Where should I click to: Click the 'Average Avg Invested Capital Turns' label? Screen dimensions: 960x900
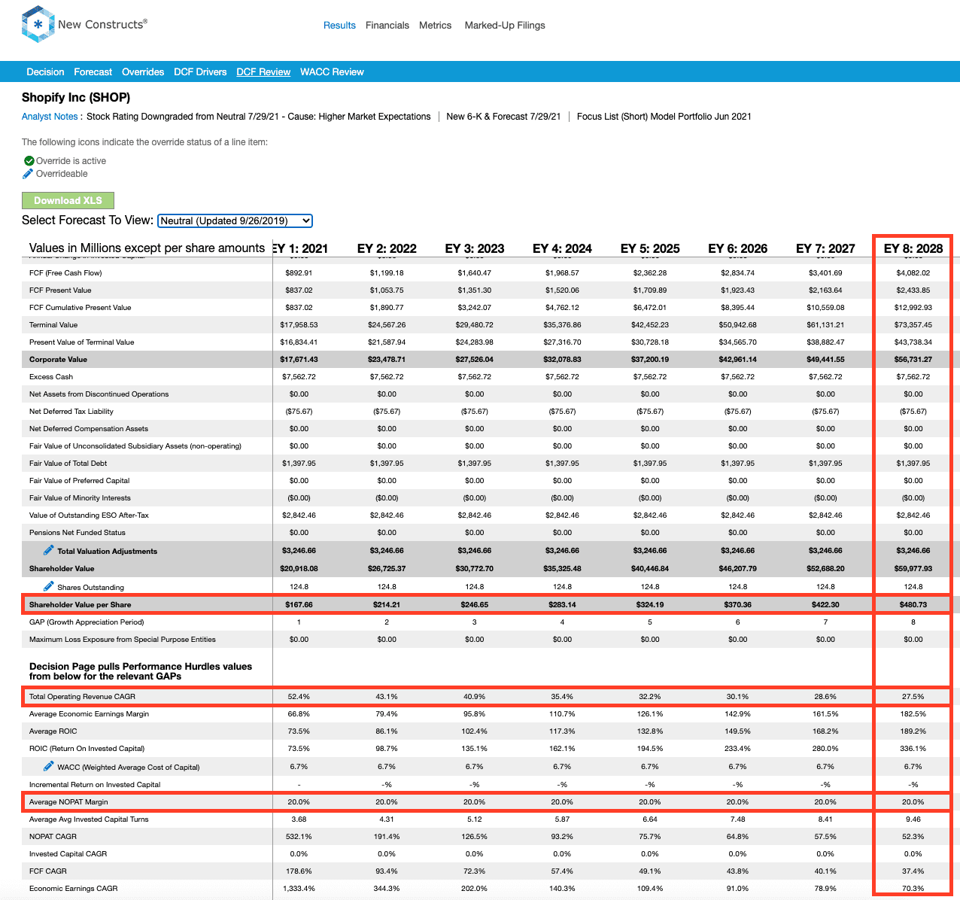tap(89, 819)
